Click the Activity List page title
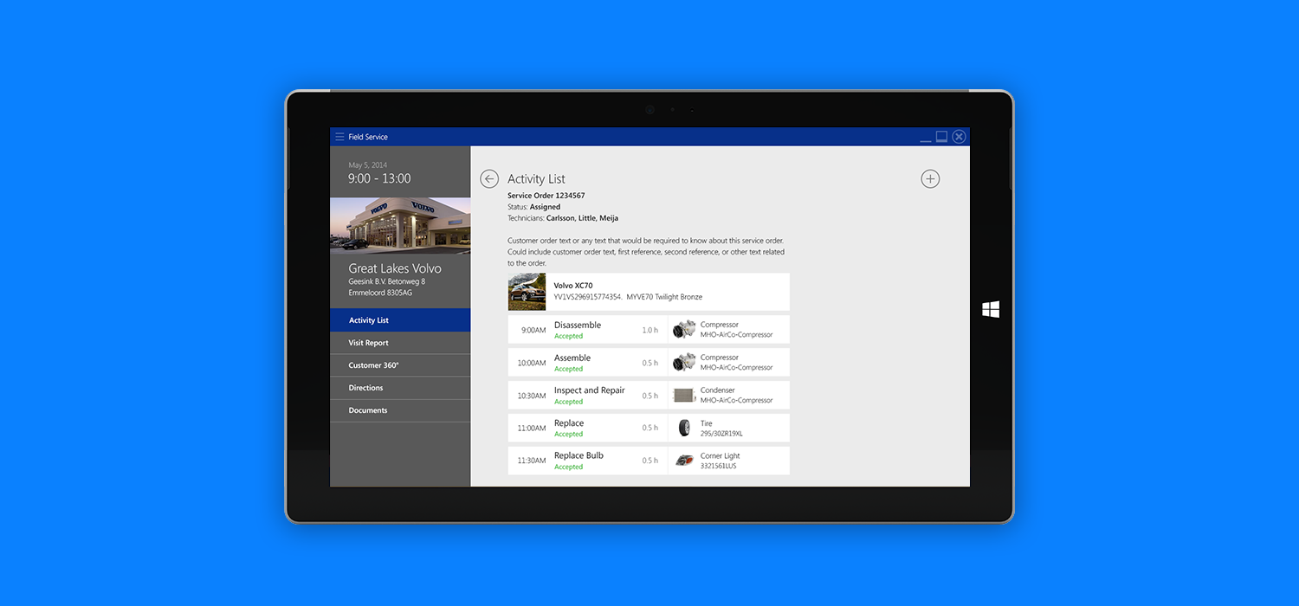1299x606 pixels. point(536,179)
